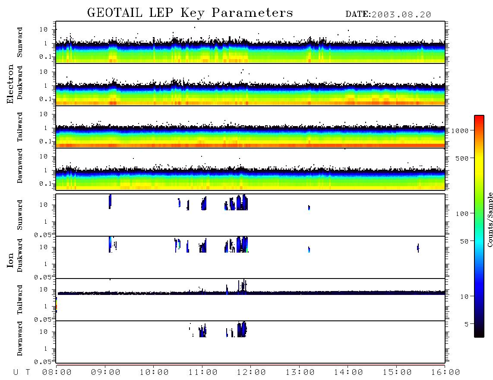Screen dimensions: 493x380
Task: Click the "13:00" time tick label
Action: 300,372
